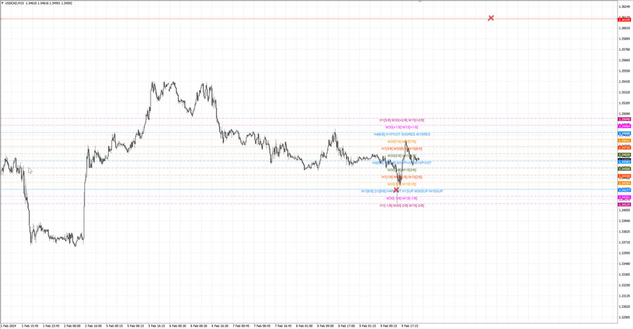Click the H1[3/8] M30[6/8] M15[6/8] label
This screenshot has height=329, width=633.
pos(402,148)
